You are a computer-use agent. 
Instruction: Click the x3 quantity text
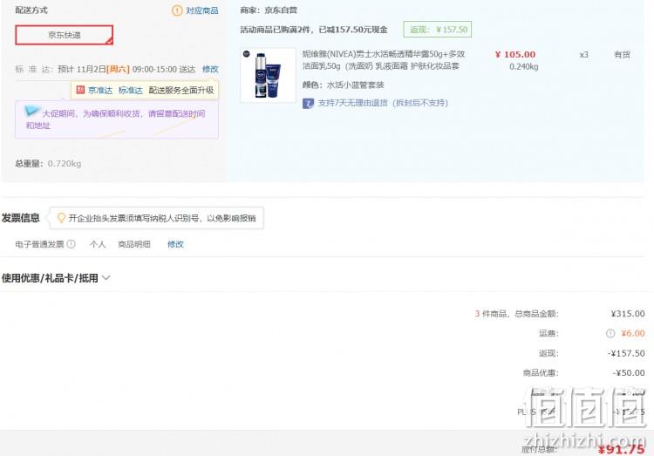point(584,55)
